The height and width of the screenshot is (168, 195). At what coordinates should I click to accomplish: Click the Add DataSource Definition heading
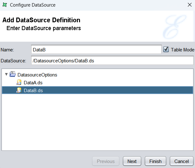(x=41, y=20)
